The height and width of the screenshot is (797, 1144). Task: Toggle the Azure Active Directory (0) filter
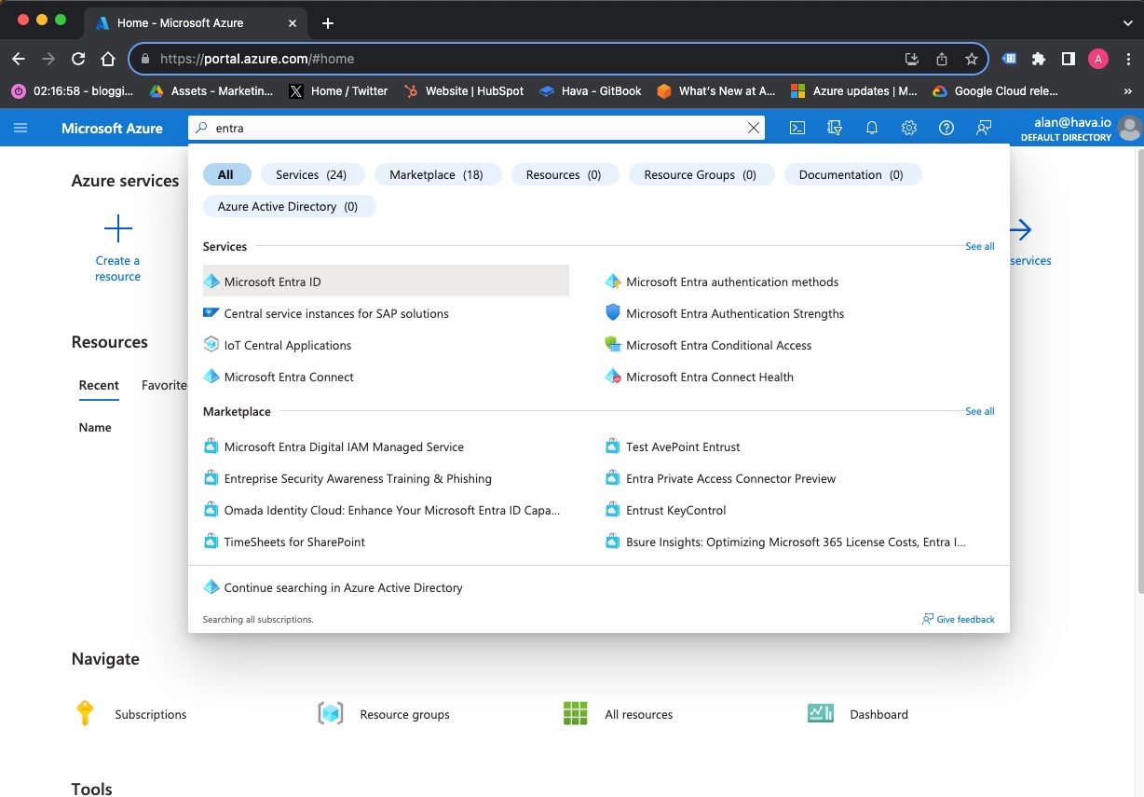pyautogui.click(x=288, y=207)
